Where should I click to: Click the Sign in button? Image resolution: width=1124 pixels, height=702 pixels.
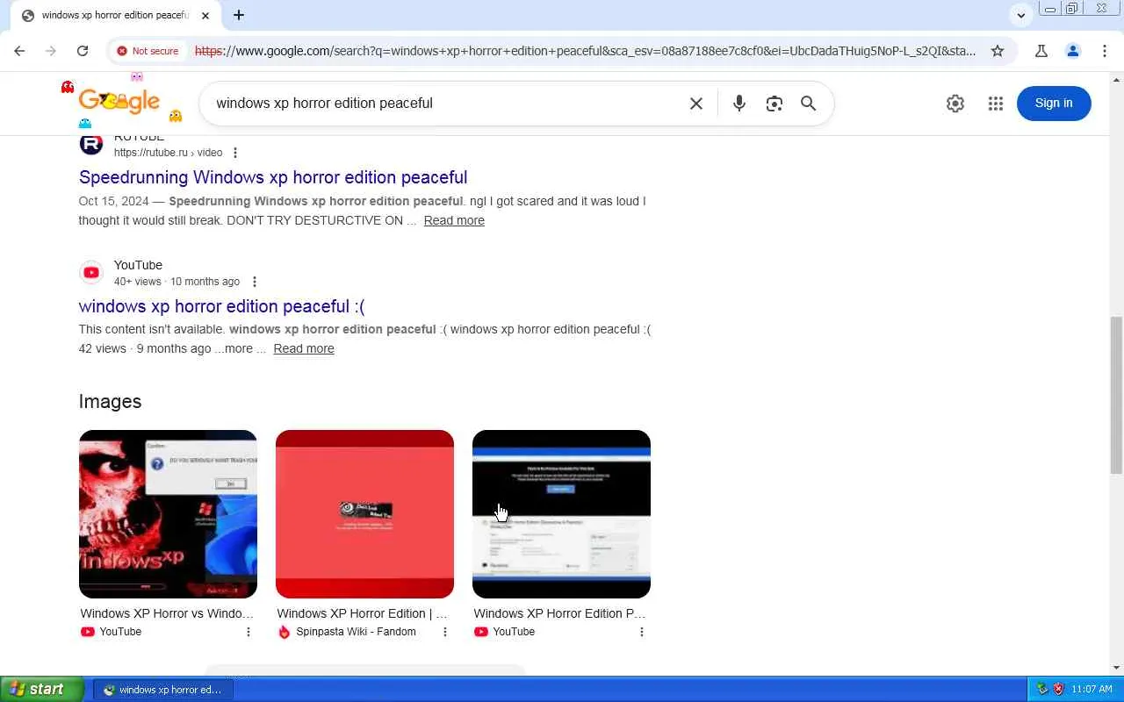point(1054,104)
